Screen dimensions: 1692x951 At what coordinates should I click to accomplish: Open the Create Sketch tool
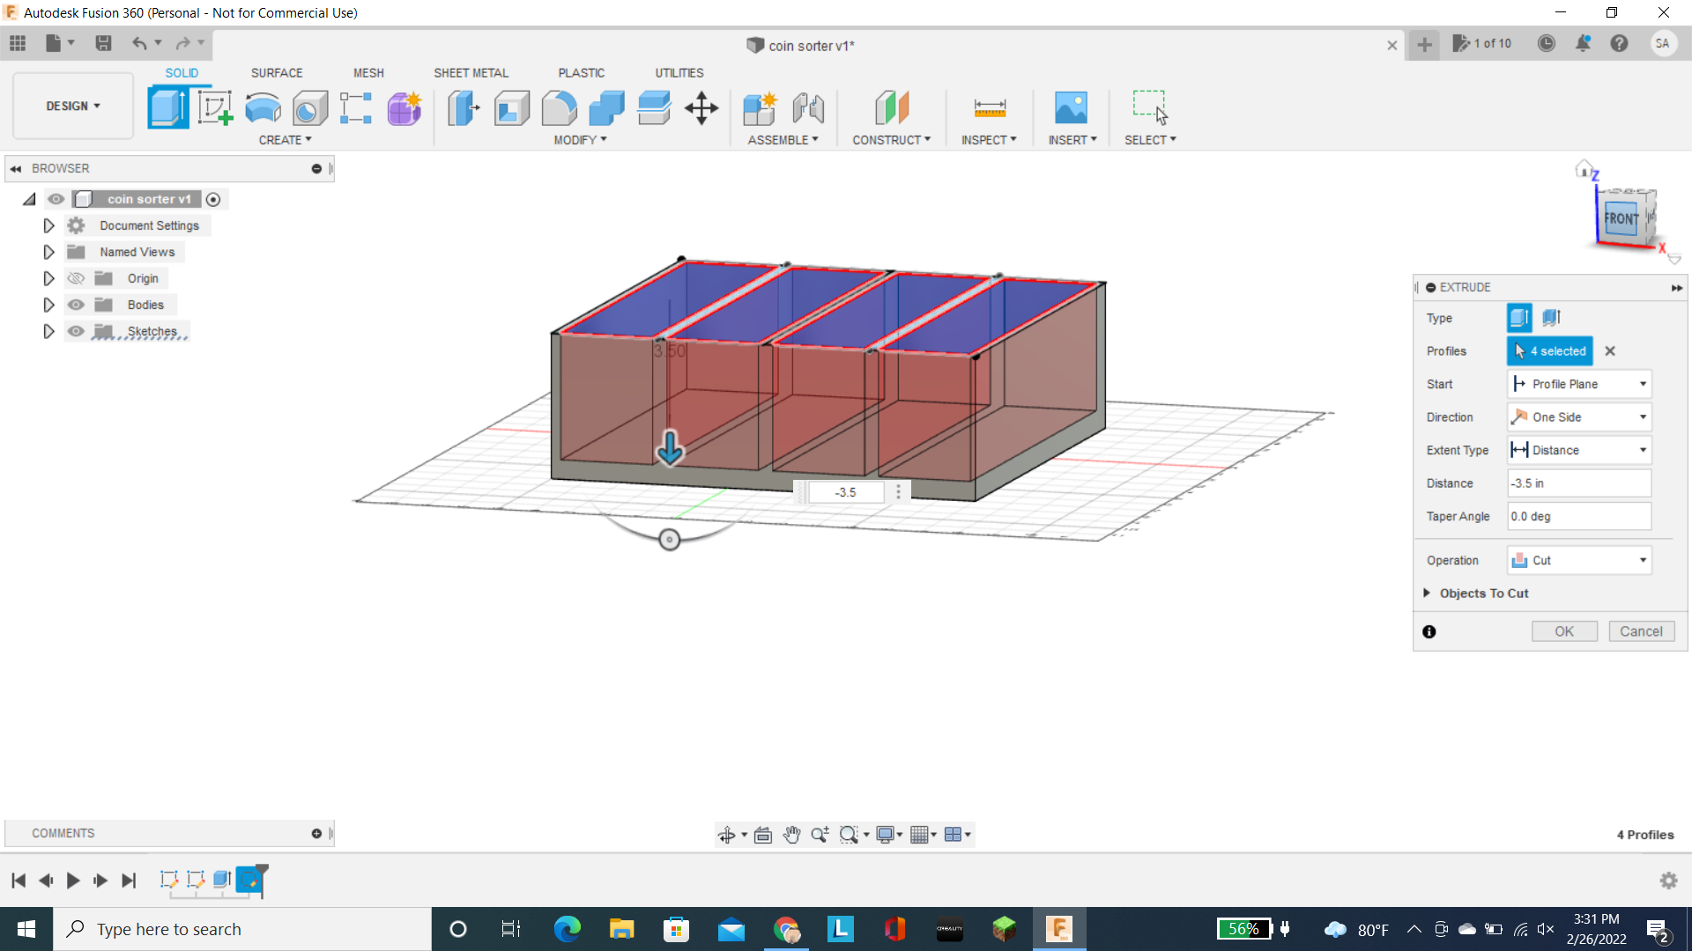pyautogui.click(x=215, y=107)
